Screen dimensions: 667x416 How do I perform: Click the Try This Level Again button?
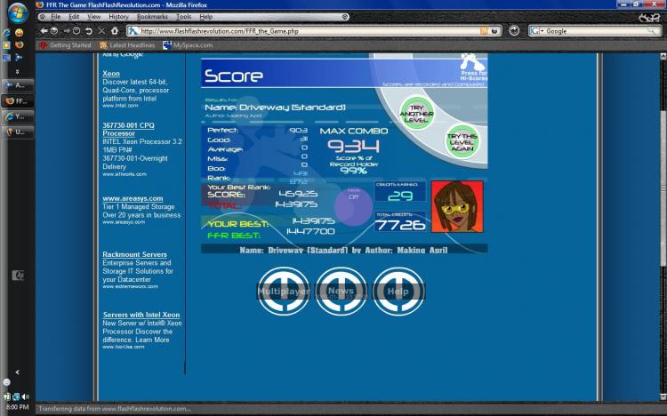(462, 141)
